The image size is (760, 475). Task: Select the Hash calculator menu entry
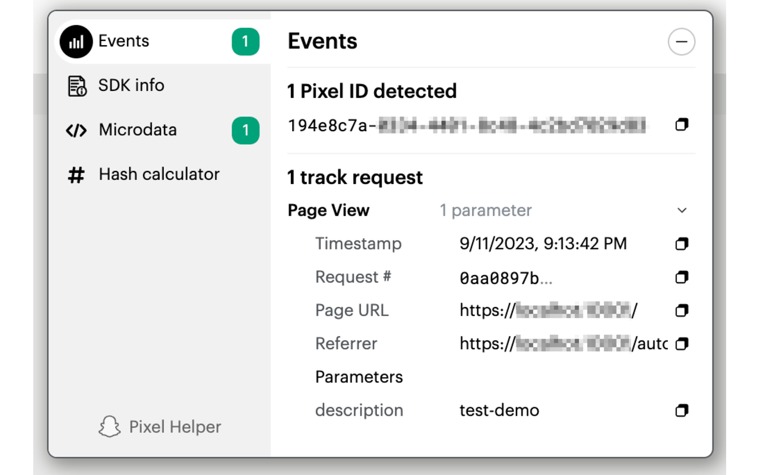click(159, 174)
